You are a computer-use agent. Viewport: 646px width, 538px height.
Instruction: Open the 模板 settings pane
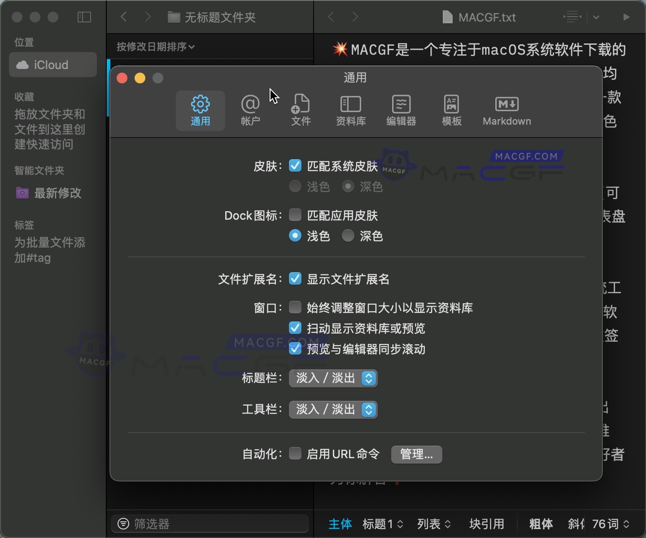pos(451,110)
